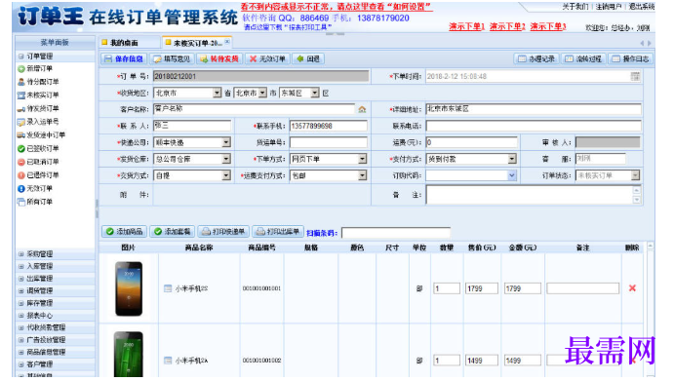Open the 演示下单2 link
Screen dimensions: 674x381
507,26
